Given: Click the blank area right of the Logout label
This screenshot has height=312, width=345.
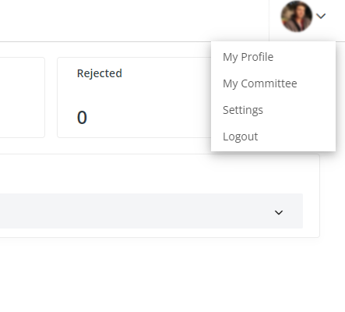Looking at the screenshot, I should [297, 136].
